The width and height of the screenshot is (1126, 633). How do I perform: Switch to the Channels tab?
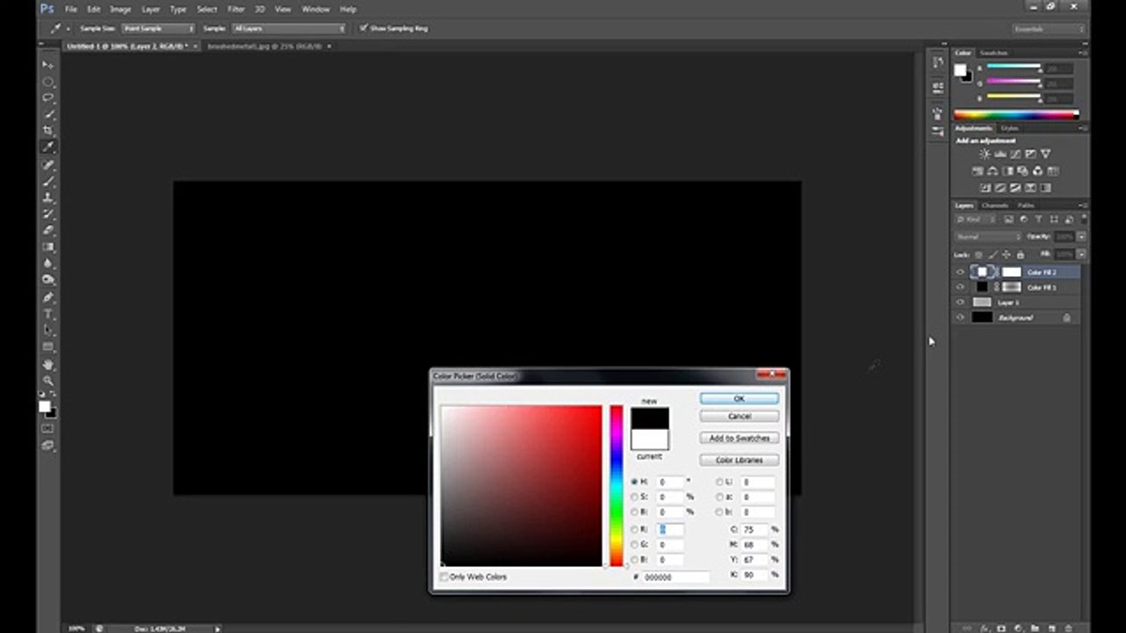pos(995,206)
